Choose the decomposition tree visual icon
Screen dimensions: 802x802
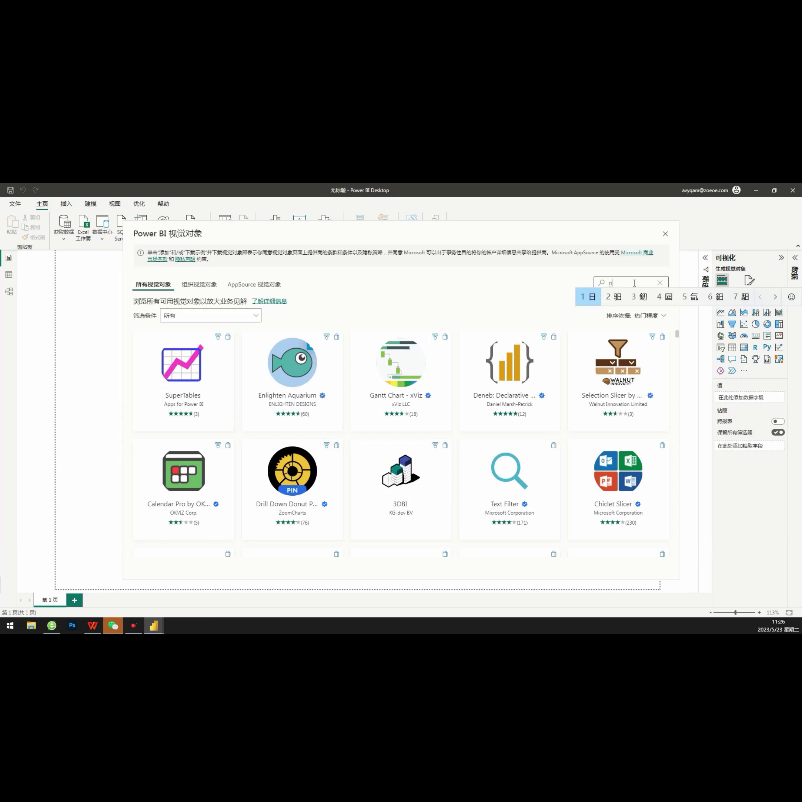click(721, 359)
